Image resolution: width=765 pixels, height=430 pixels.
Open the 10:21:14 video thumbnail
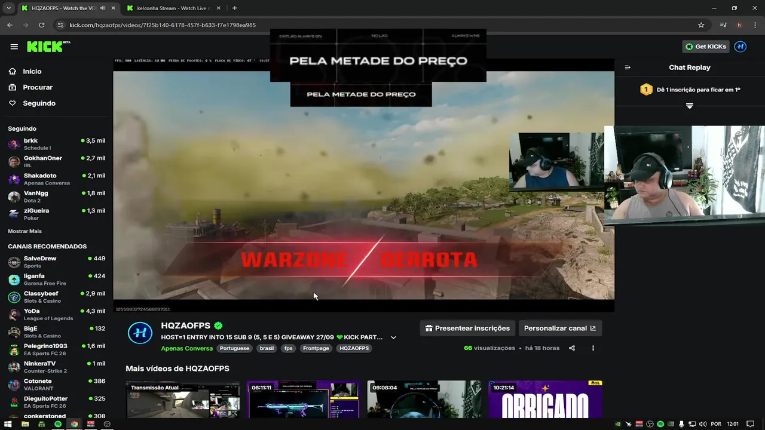545,400
